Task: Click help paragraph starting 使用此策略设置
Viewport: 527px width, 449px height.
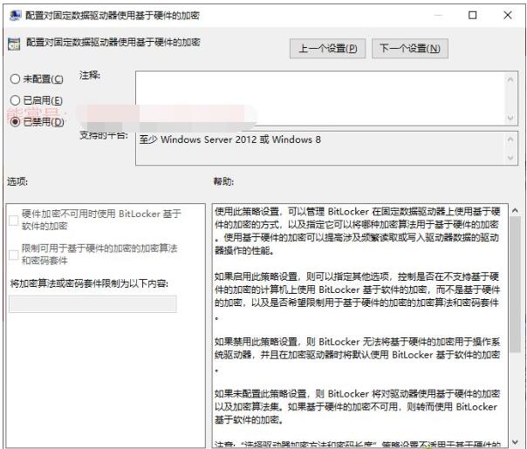Action: (x=357, y=231)
